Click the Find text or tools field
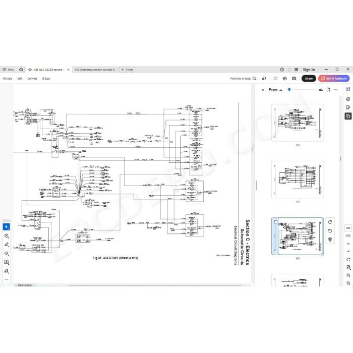 click(x=240, y=78)
